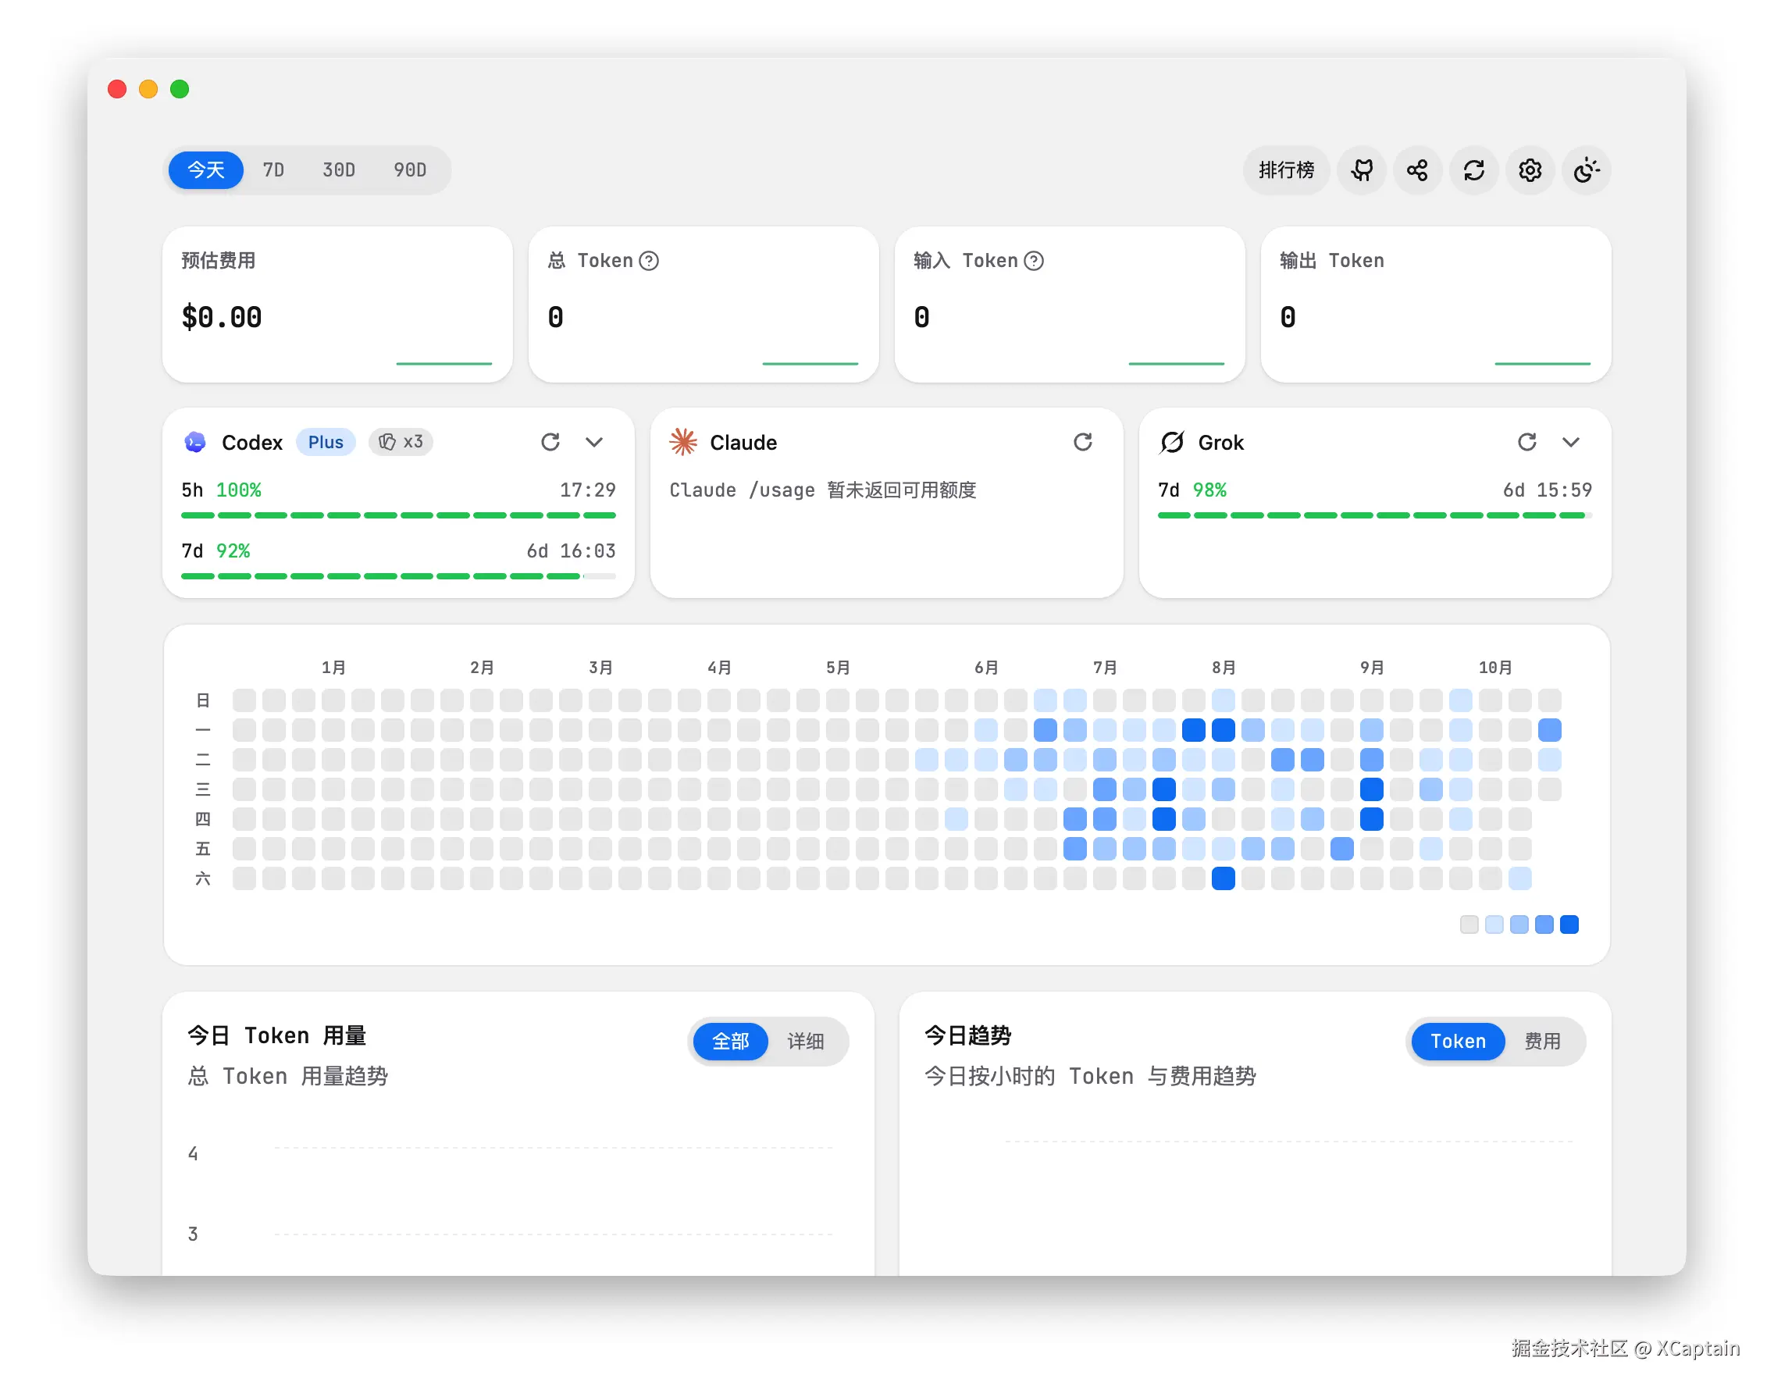The height and width of the screenshot is (1393, 1774).
Task: Select Token view in 今日趋势
Action: click(1458, 1041)
